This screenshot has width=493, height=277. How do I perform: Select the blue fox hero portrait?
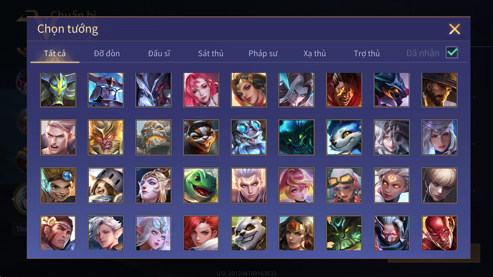pos(344,137)
